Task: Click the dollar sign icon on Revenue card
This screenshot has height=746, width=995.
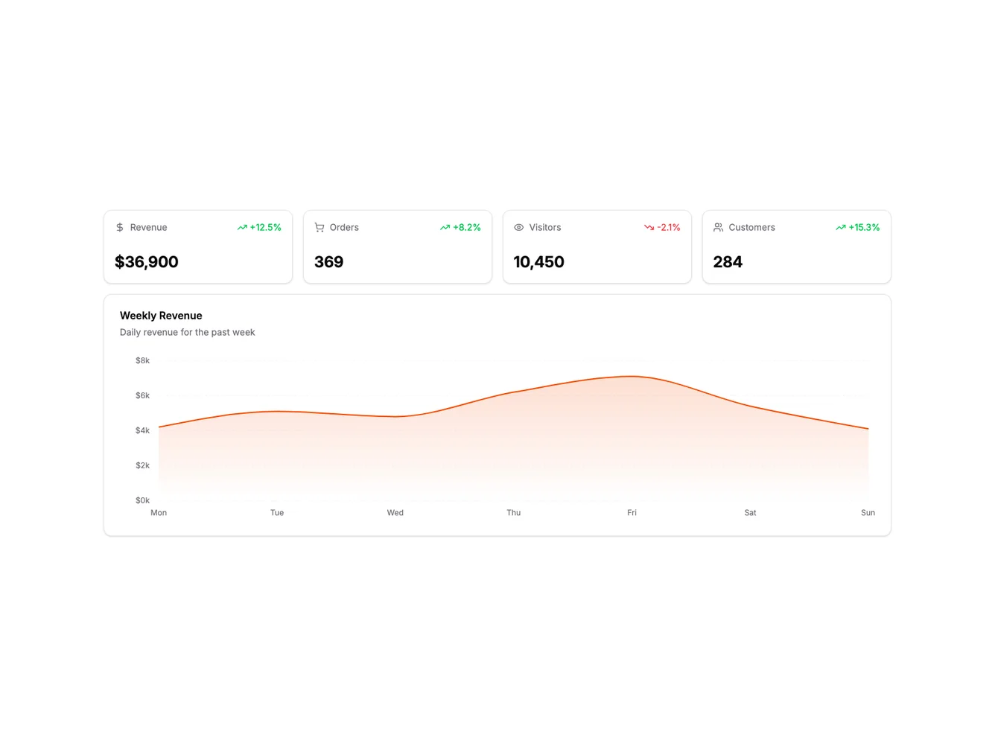Action: 119,227
